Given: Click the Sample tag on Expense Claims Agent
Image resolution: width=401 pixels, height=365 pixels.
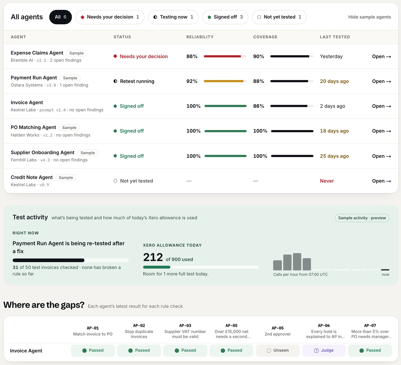Looking at the screenshot, I should (76, 53).
